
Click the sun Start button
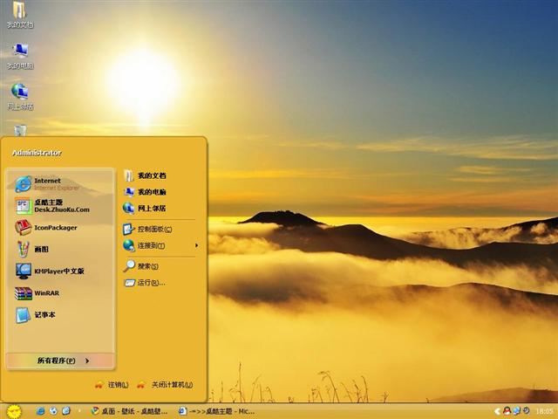click(x=14, y=411)
